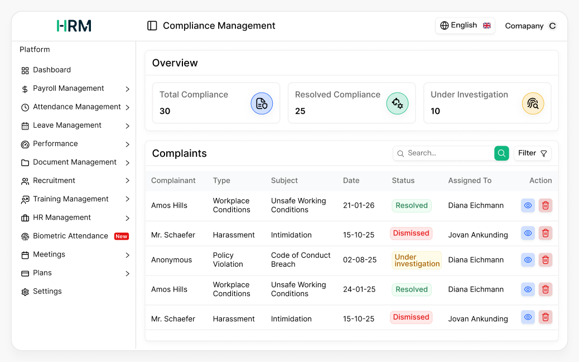Click the Payroll Management dollar icon
This screenshot has width=579, height=362.
(25, 88)
